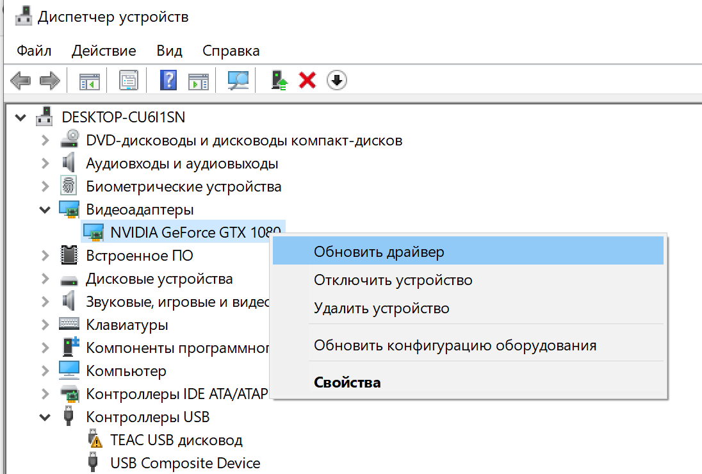Select the Дисковые устройства label

tap(159, 279)
